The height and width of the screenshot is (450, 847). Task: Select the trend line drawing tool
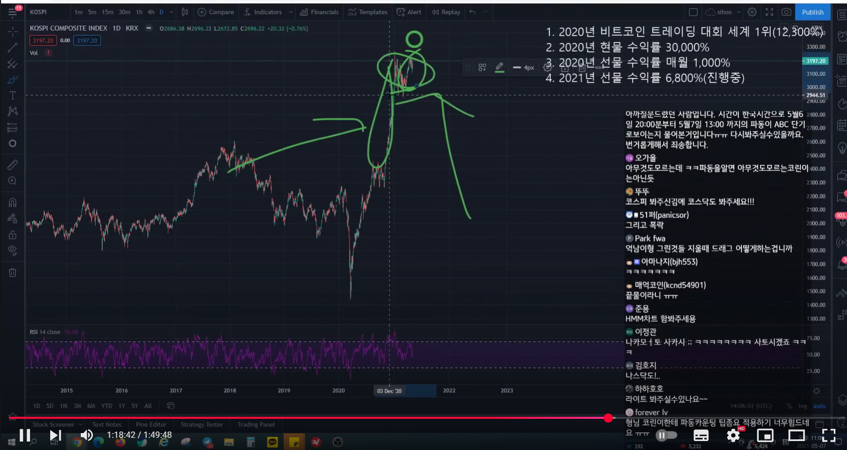click(13, 48)
